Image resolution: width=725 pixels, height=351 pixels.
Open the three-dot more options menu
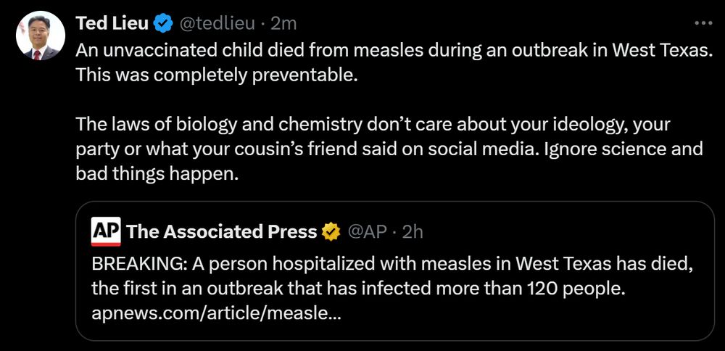point(703,24)
